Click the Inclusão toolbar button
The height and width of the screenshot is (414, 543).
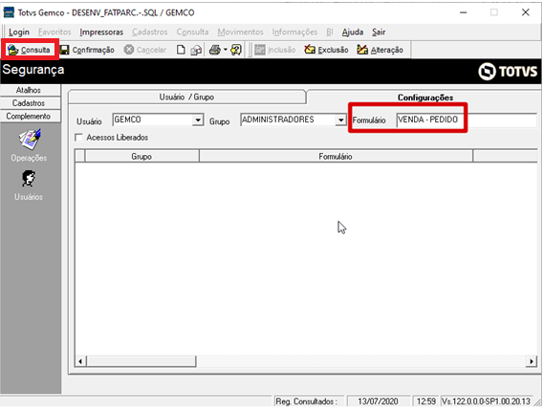pyautogui.click(x=275, y=50)
